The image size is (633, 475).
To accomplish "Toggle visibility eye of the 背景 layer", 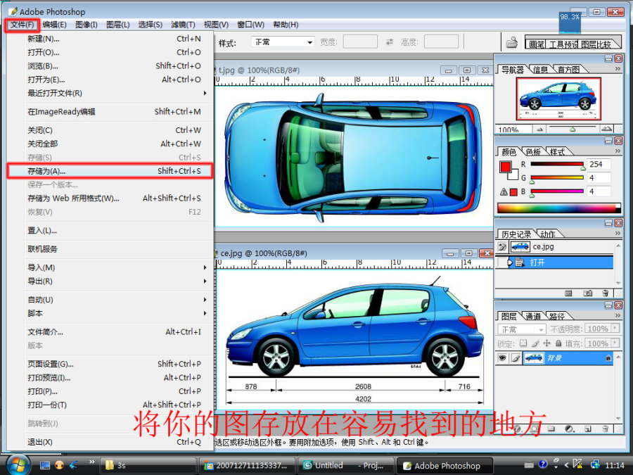I will [502, 358].
